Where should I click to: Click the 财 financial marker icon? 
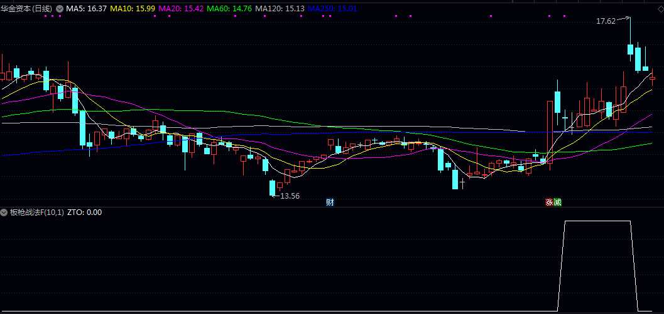pos(330,202)
